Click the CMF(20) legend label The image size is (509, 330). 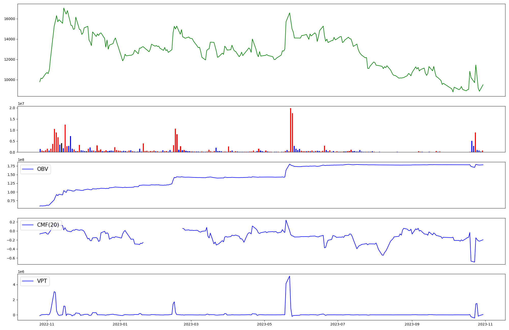click(x=48, y=225)
